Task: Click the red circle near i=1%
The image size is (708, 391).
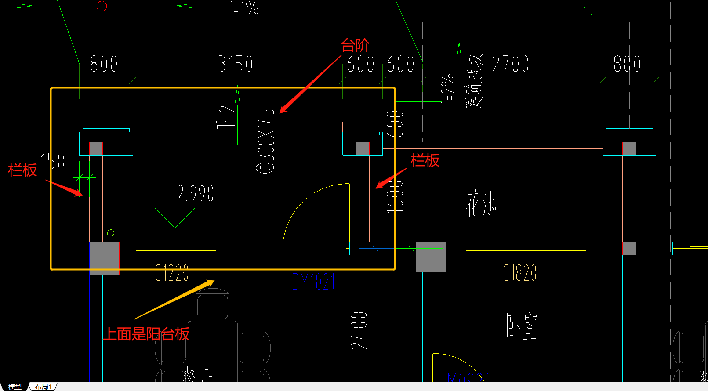Action: [102, 6]
